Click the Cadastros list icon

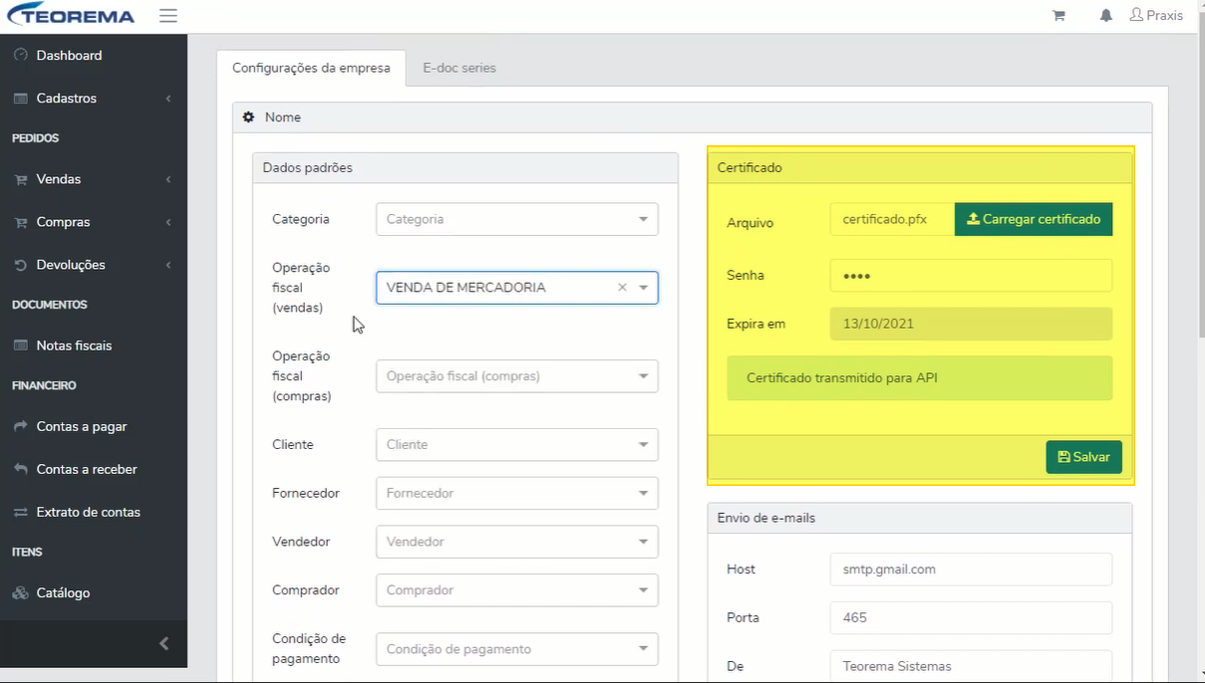point(20,99)
